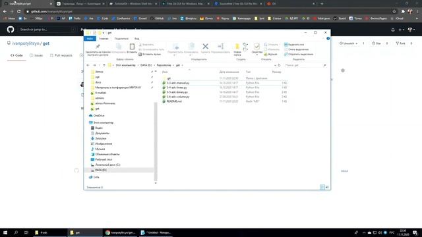Select OneDrive in navigation pane
Viewport: 422px width, 237px height.
99,116
